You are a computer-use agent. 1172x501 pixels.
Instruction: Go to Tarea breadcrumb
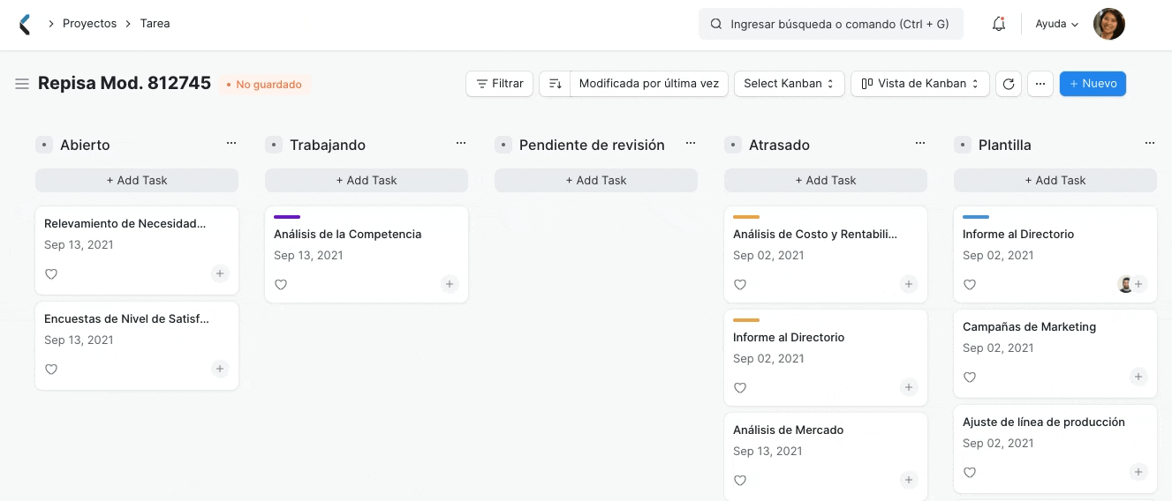pyautogui.click(x=155, y=24)
